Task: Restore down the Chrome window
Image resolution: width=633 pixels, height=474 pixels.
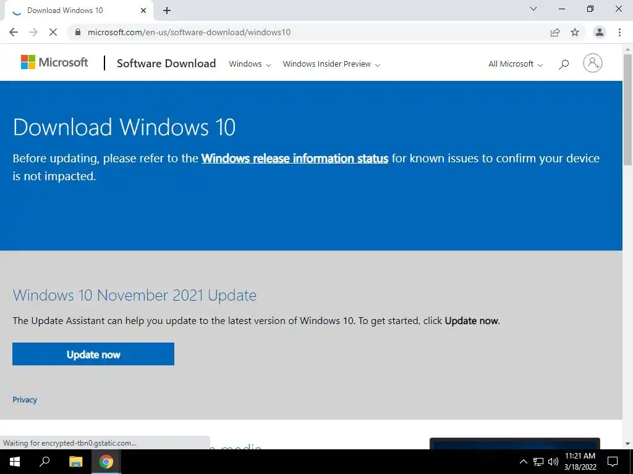Action: [590, 9]
